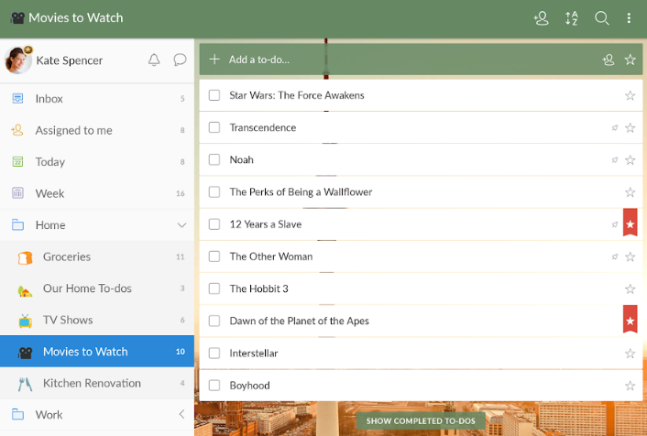This screenshot has width=647, height=436.
Task: Click the Add a to-do input field
Action: click(403, 60)
